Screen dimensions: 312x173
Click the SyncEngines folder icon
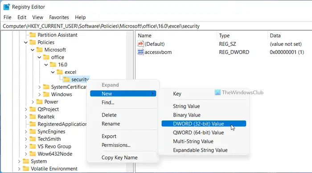pos(33,132)
